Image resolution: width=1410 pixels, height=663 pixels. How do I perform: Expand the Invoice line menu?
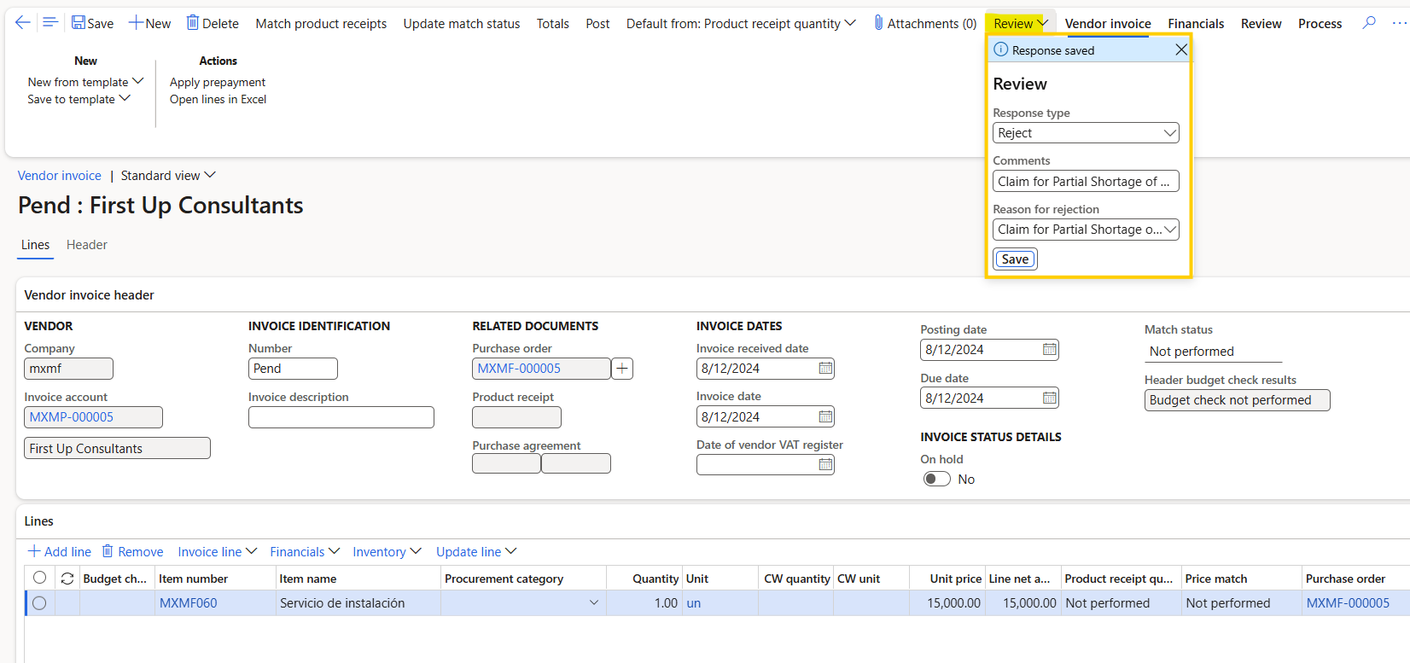[x=218, y=552]
